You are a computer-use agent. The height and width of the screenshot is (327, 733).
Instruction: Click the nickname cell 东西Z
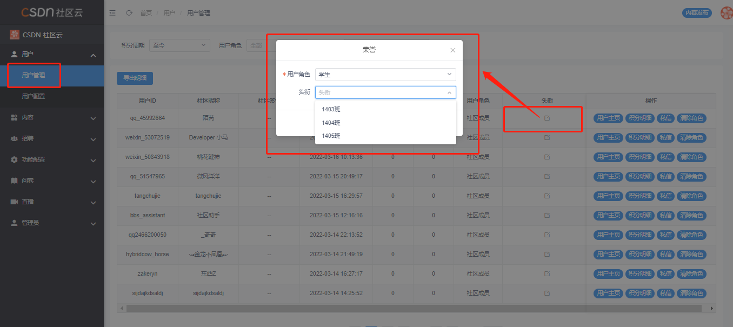[208, 274]
